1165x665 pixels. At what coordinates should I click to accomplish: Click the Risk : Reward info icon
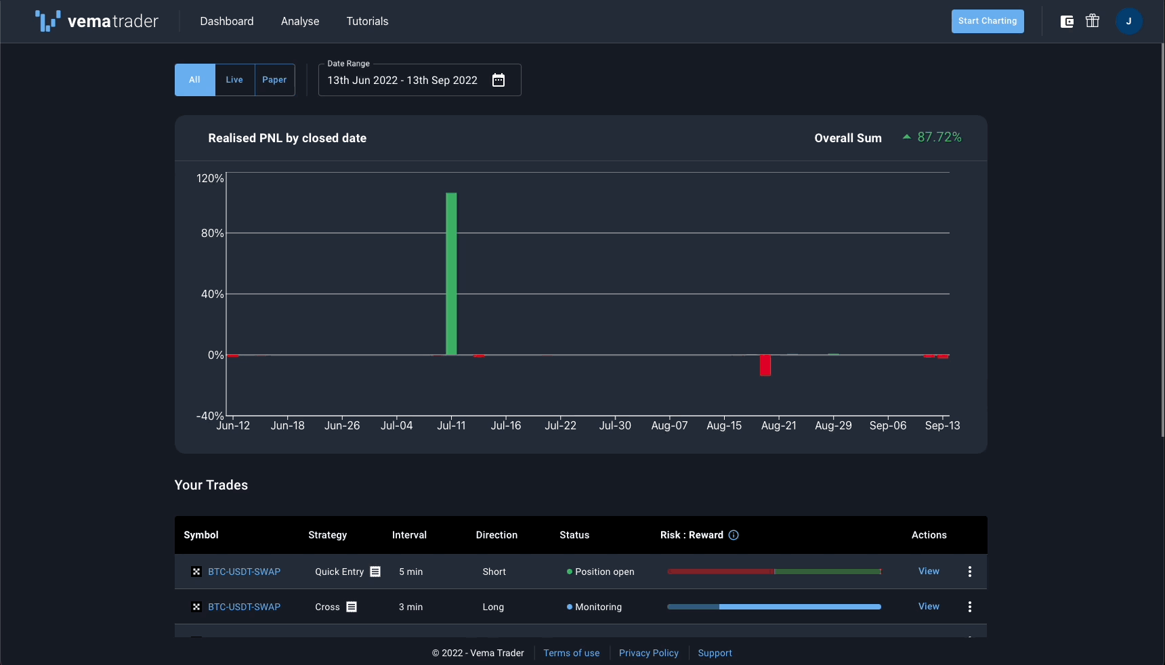[734, 535]
